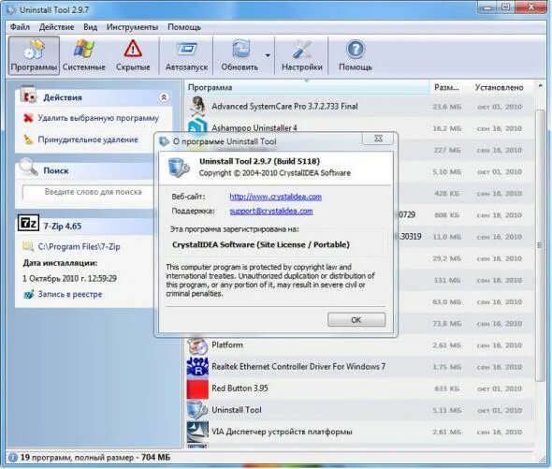This screenshot has height=469, width=552.
Task: Click the Запись в реестре registry icon
Action: [28, 294]
